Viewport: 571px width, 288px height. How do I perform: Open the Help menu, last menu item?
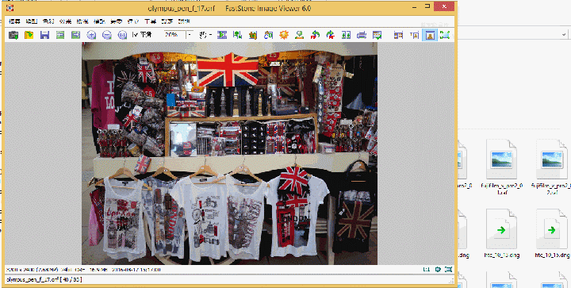tap(184, 21)
